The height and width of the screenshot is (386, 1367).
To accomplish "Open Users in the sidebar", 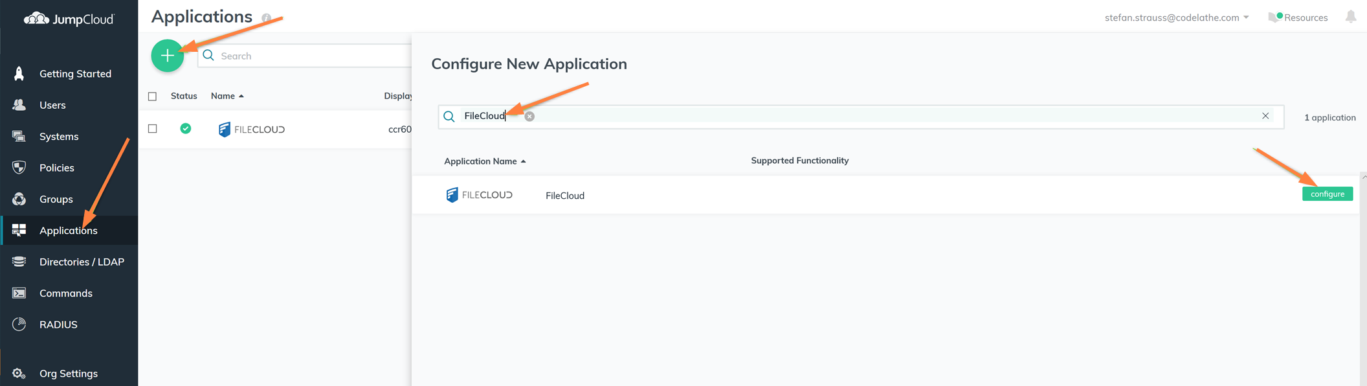I will 52,105.
